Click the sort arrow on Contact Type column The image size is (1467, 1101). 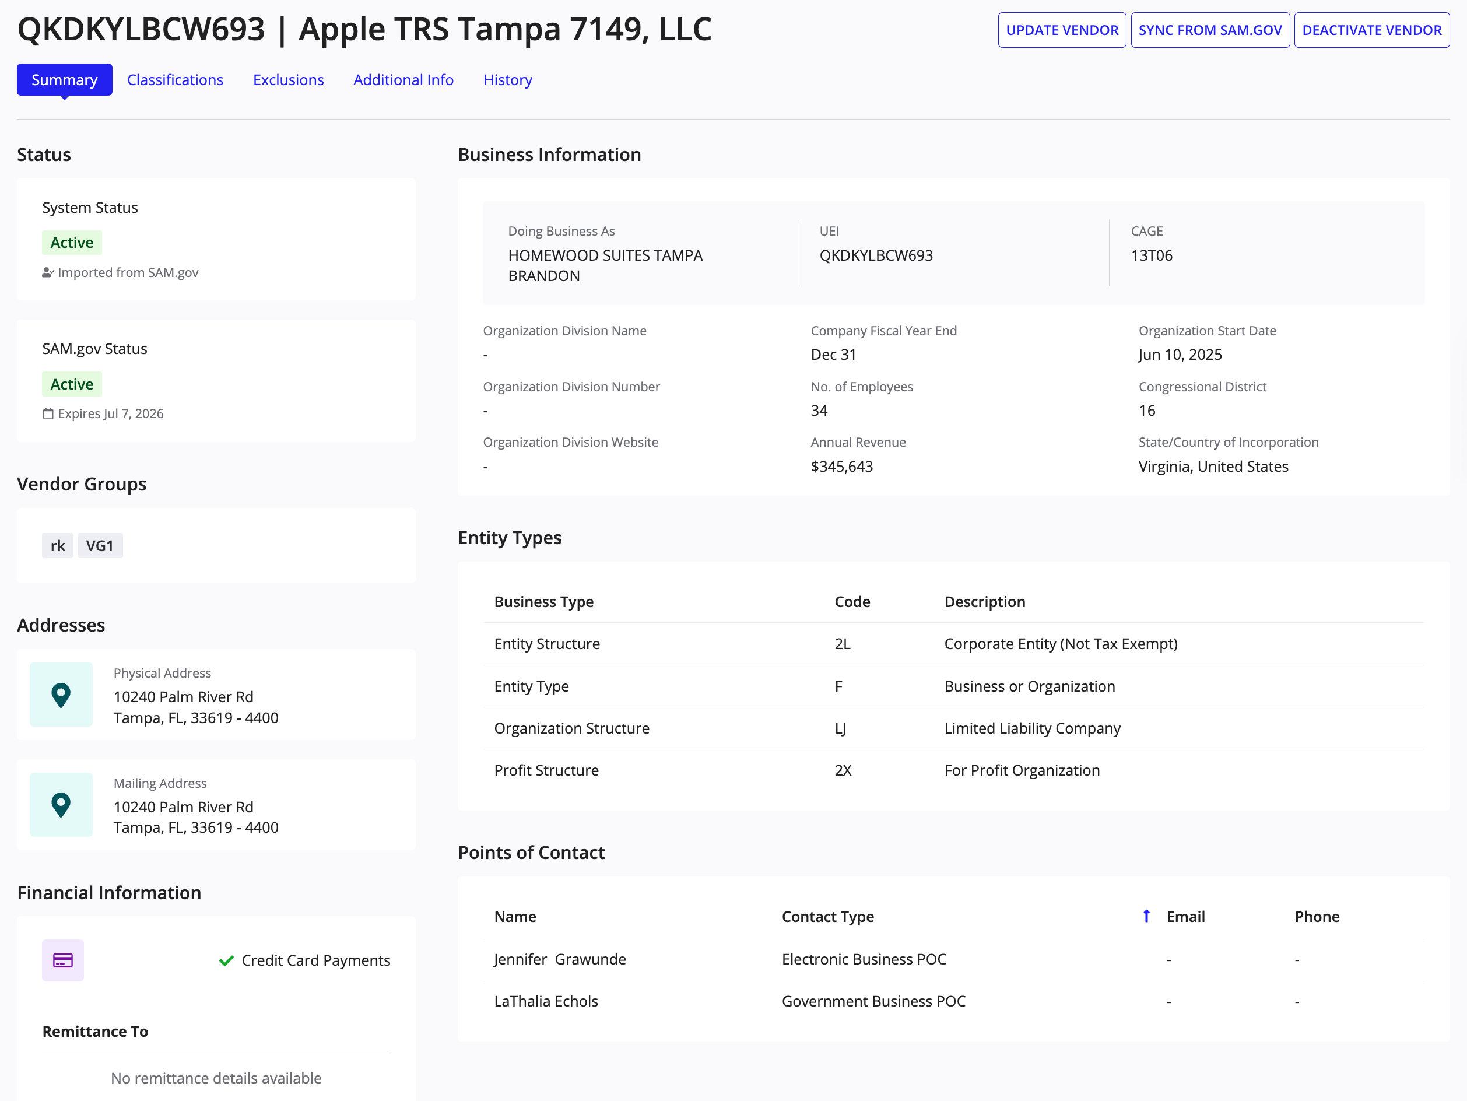click(1146, 916)
